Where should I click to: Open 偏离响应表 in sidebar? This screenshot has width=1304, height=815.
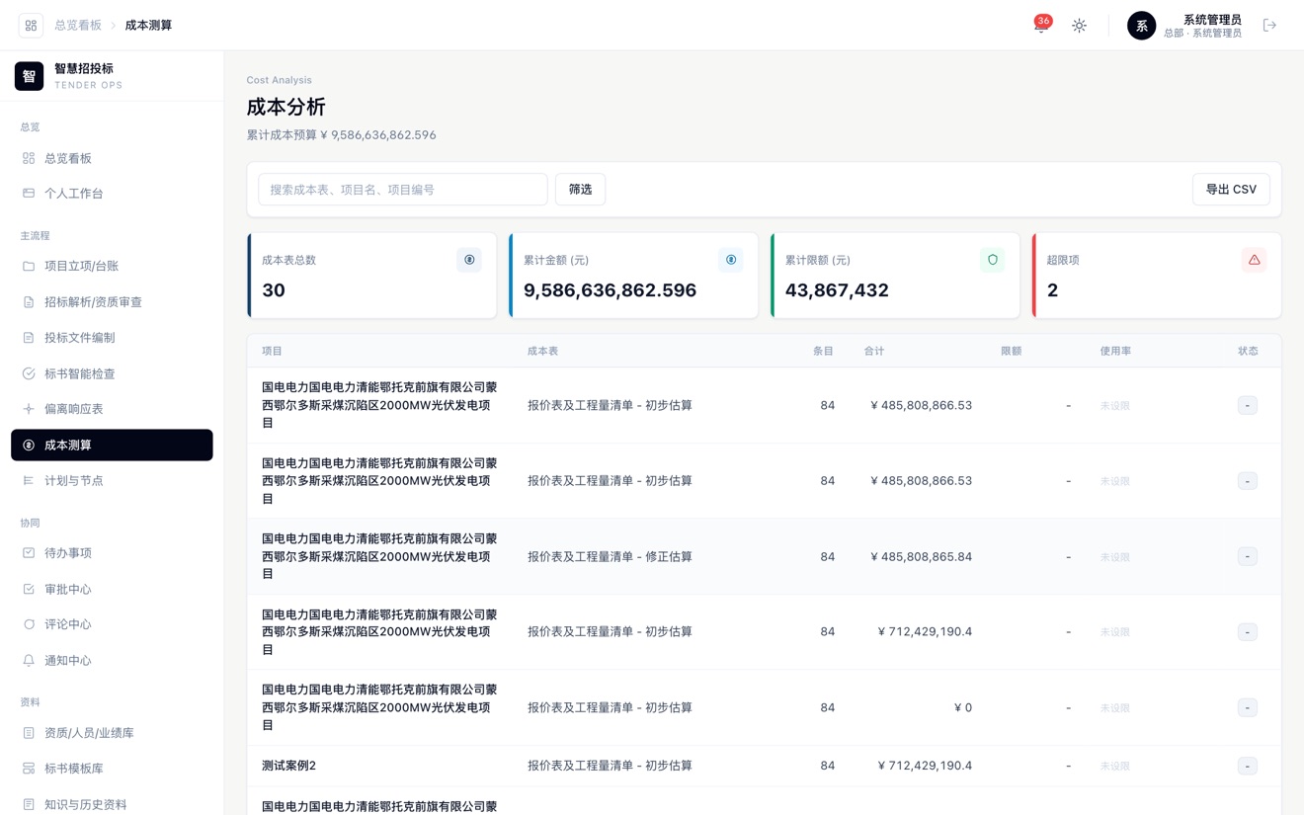[112, 409]
